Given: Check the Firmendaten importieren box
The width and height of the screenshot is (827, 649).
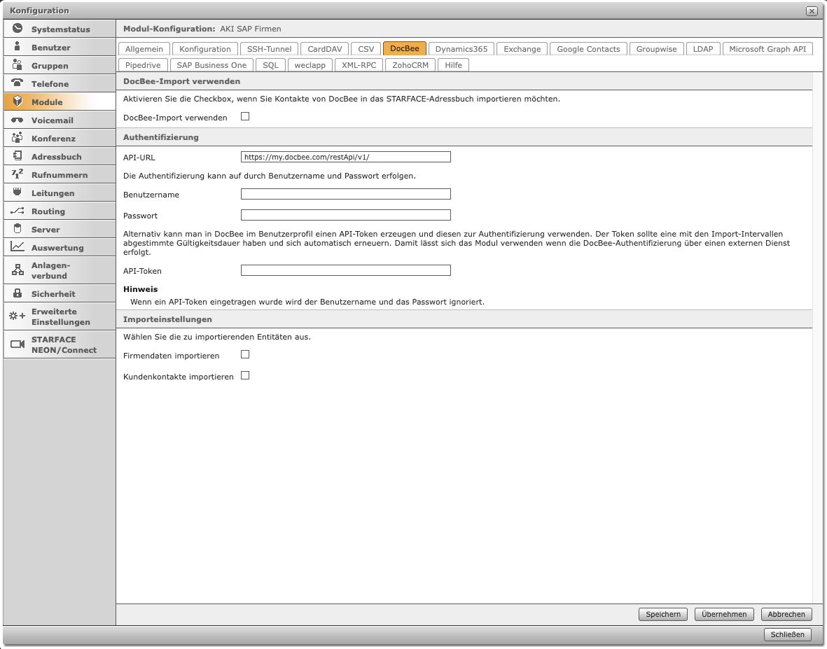Looking at the screenshot, I should point(245,355).
